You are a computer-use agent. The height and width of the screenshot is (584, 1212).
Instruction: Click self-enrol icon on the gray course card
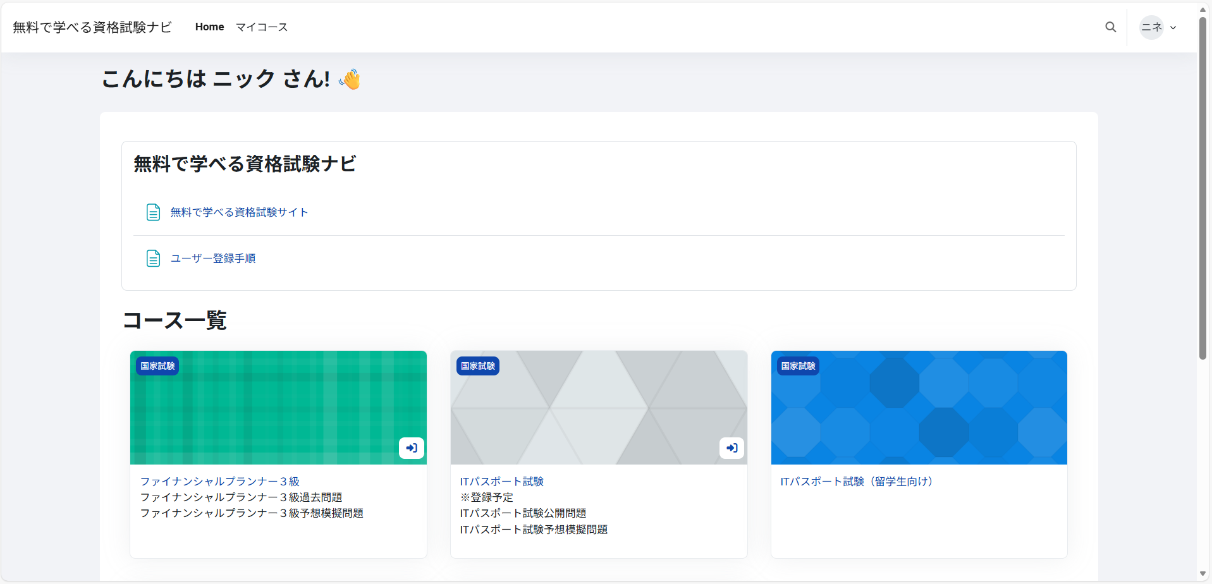[x=731, y=448]
